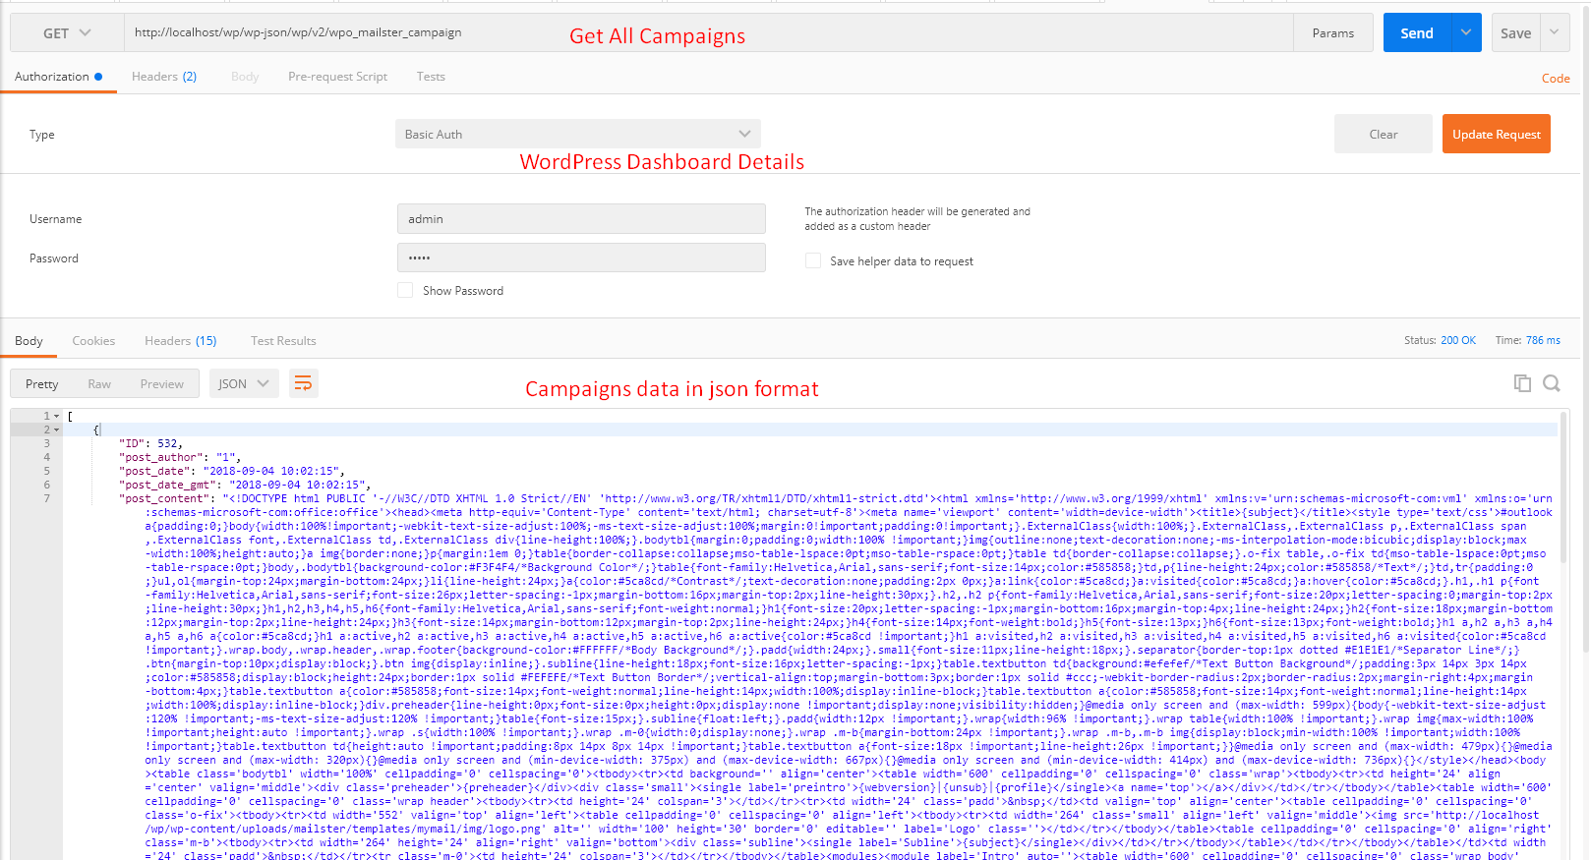
Task: Focus the Username field
Action: [x=581, y=219]
